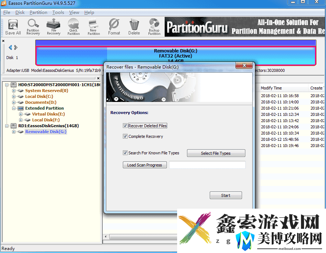Click the Removable Disk(G:) partition bar
This screenshot has height=253, width=326.
(x=176, y=56)
